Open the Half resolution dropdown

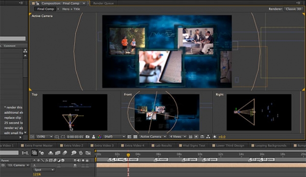[114, 137]
